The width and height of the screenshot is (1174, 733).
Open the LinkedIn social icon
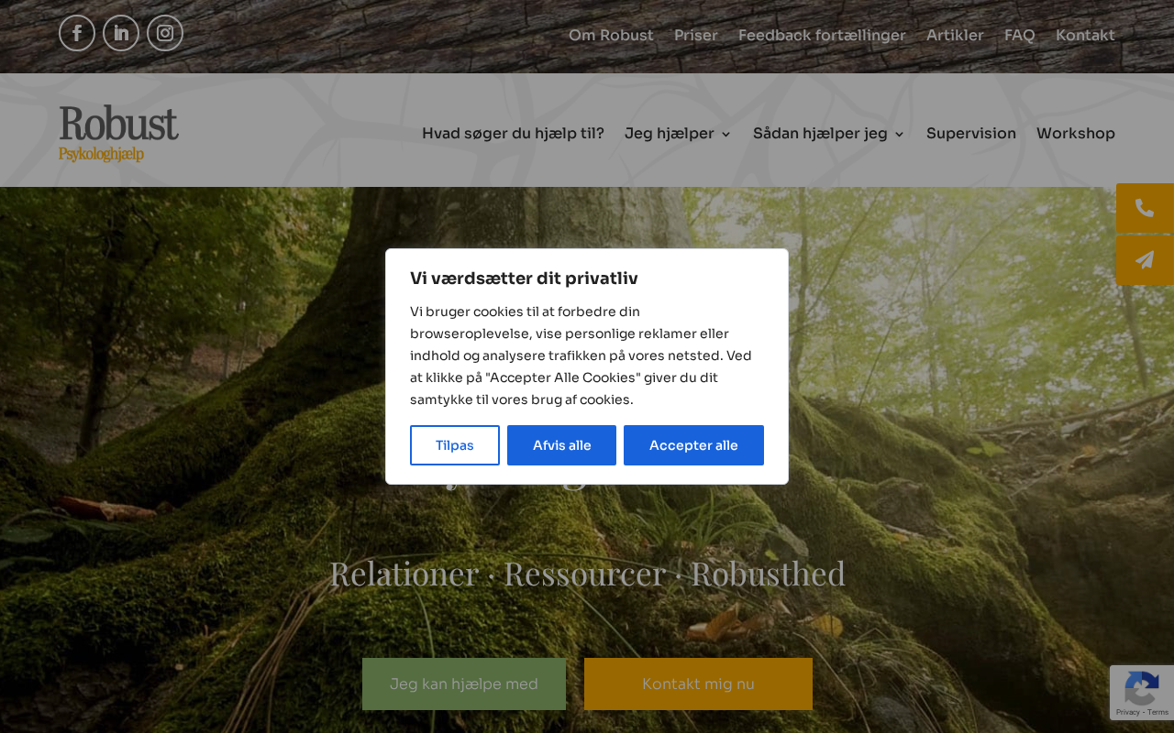(x=121, y=33)
